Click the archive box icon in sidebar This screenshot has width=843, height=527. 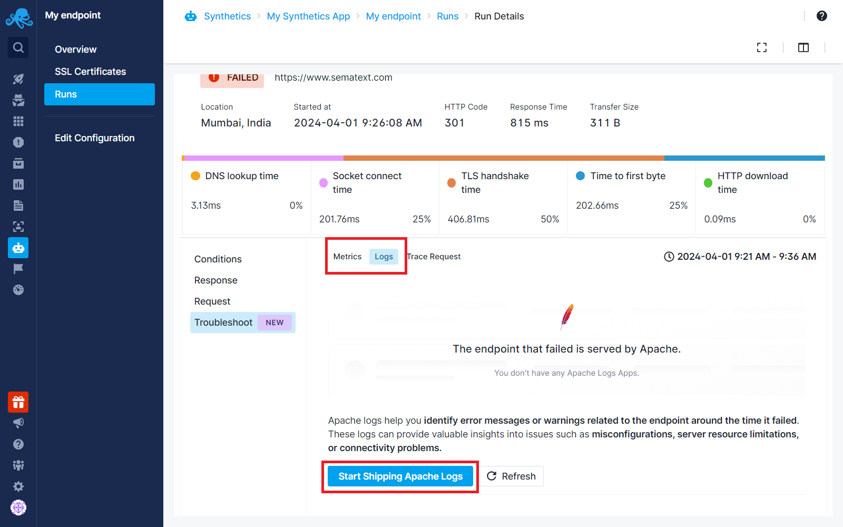click(18, 163)
